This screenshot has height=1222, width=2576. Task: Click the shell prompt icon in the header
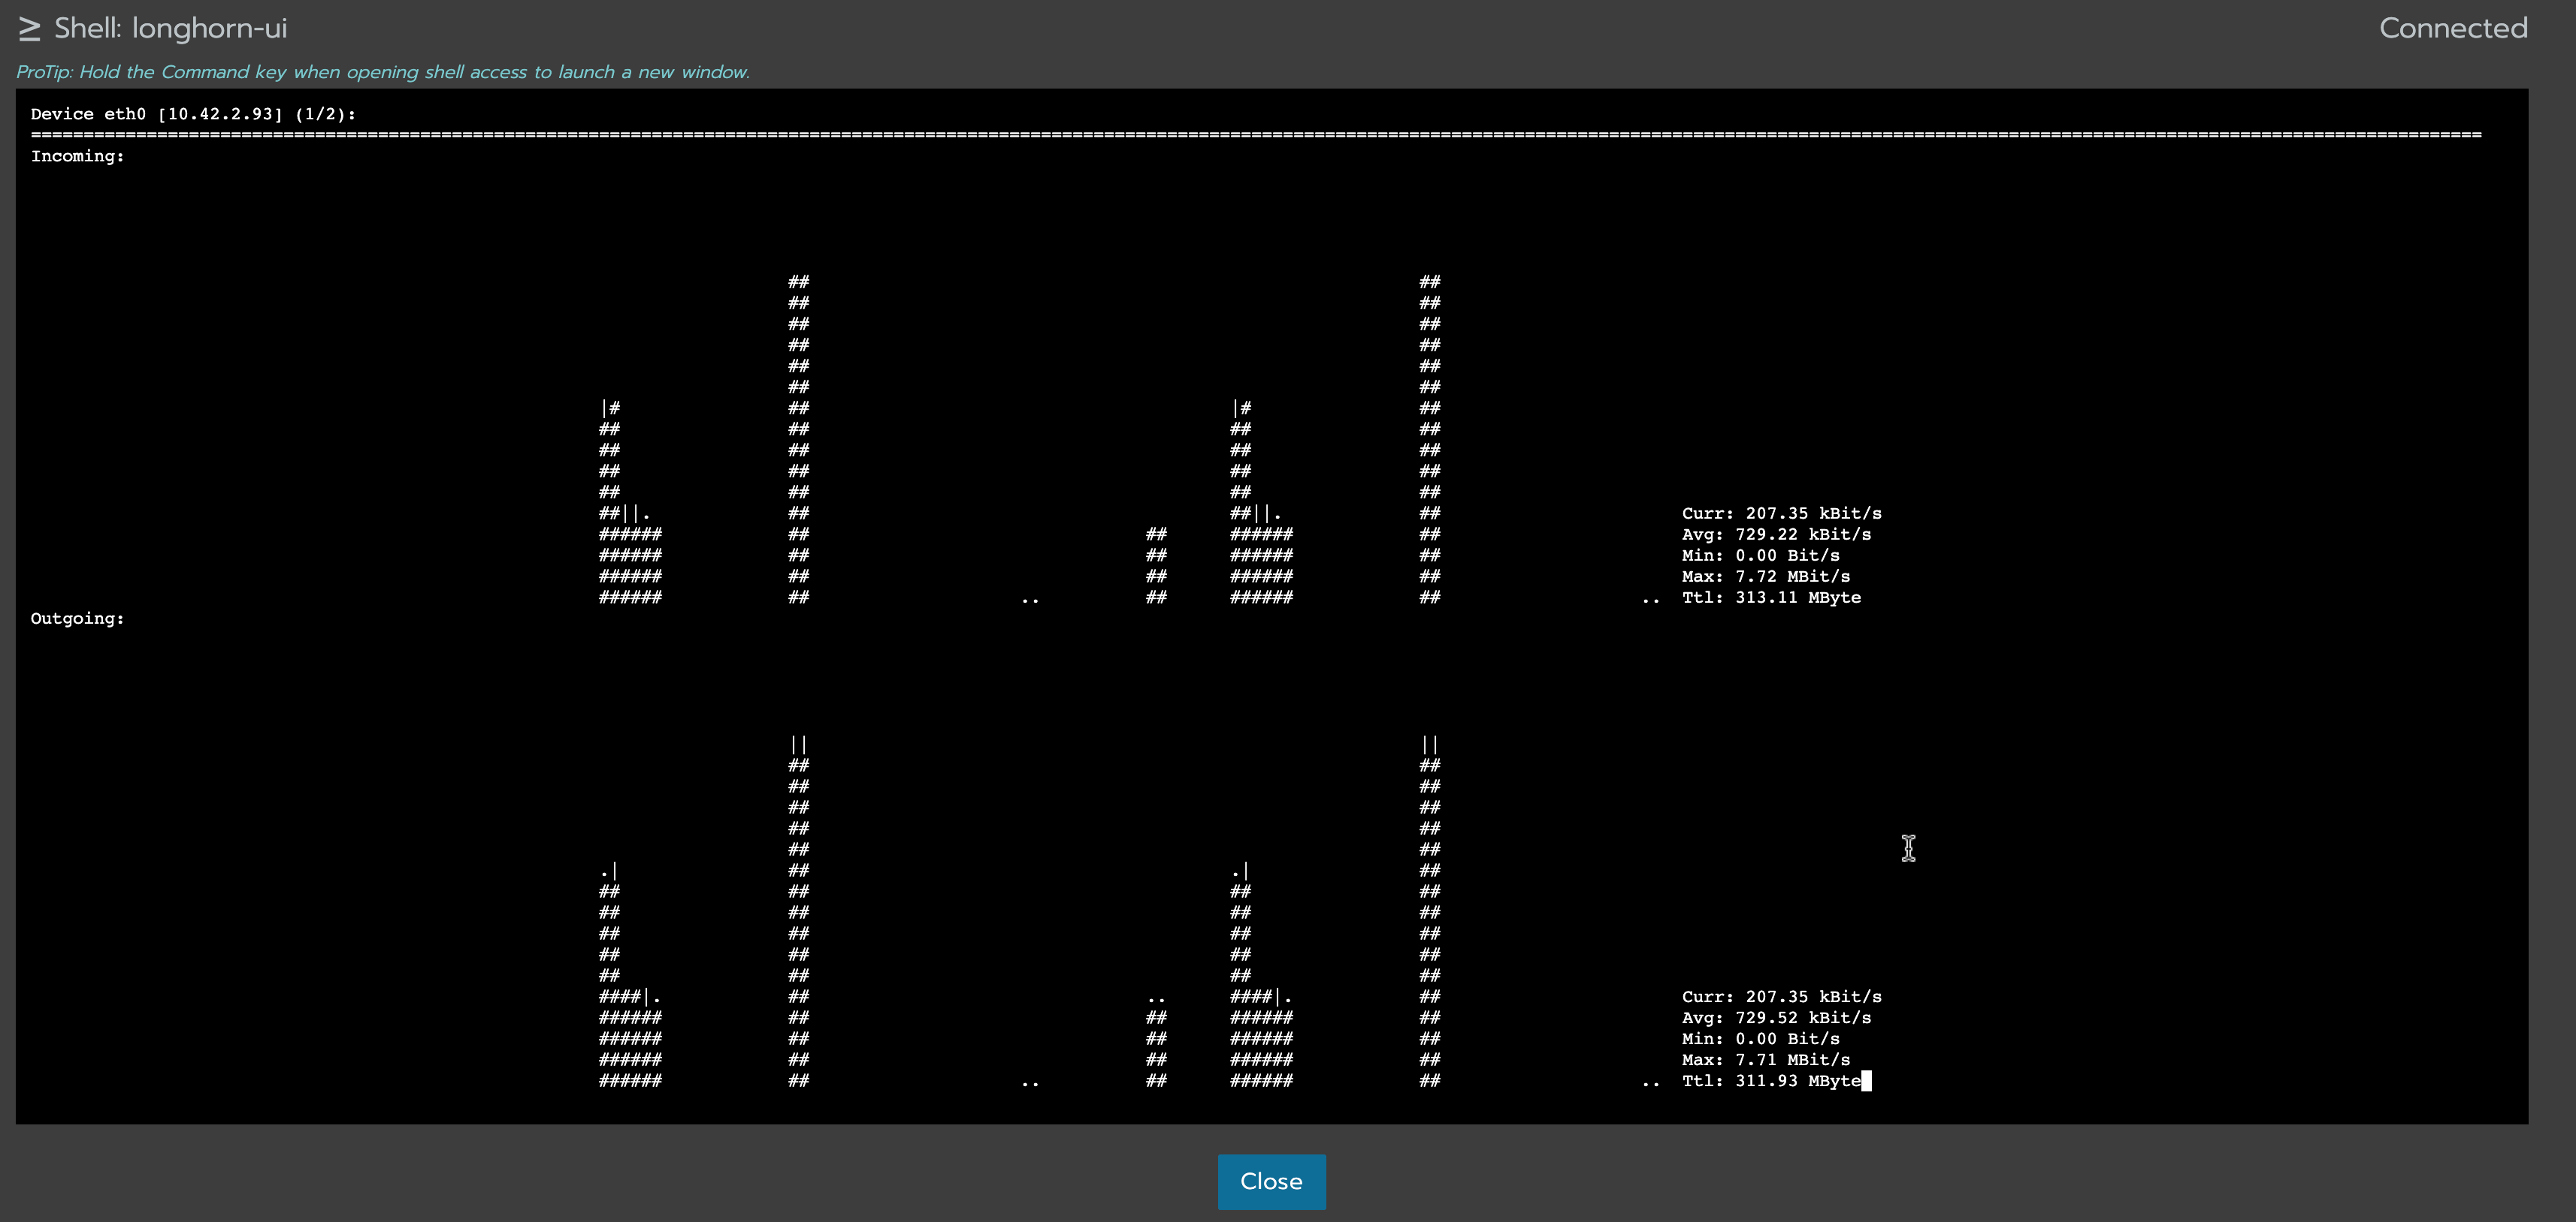pyautogui.click(x=29, y=27)
